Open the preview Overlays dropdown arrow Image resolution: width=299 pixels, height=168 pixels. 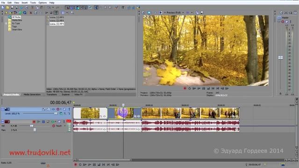pyautogui.click(x=192, y=13)
